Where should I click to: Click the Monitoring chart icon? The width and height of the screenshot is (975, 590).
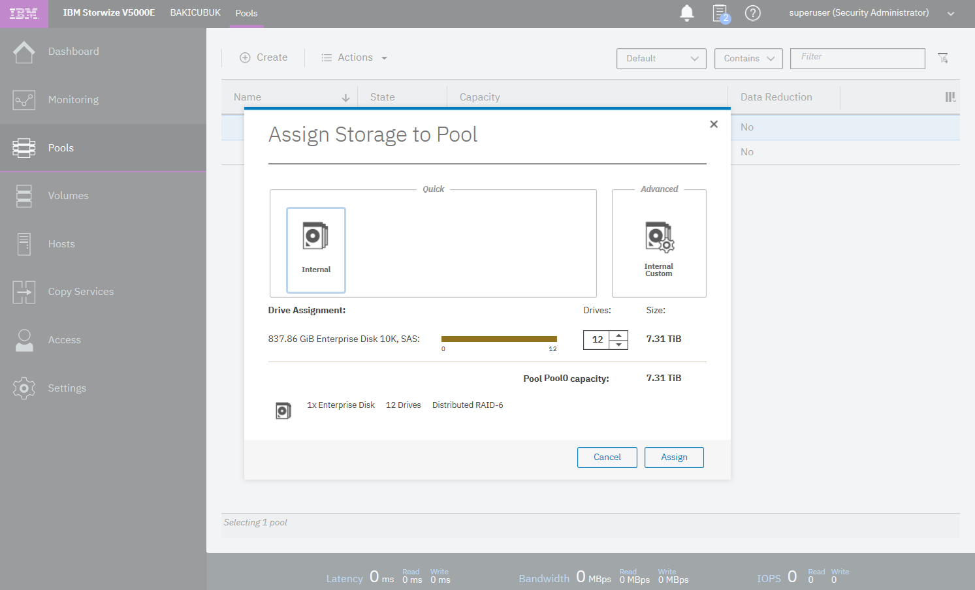24,100
